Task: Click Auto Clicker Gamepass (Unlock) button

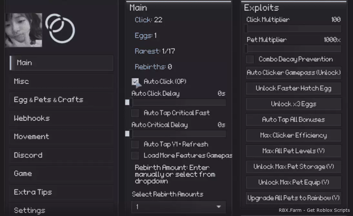Action: click(294, 73)
